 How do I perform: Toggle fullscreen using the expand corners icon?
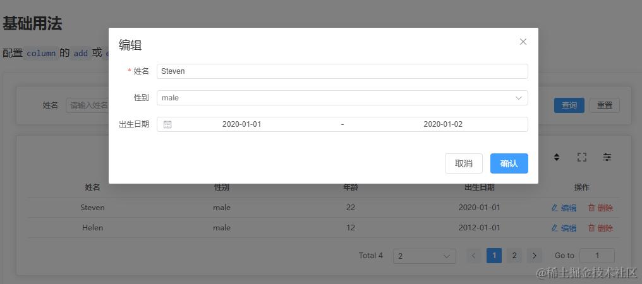[582, 157]
